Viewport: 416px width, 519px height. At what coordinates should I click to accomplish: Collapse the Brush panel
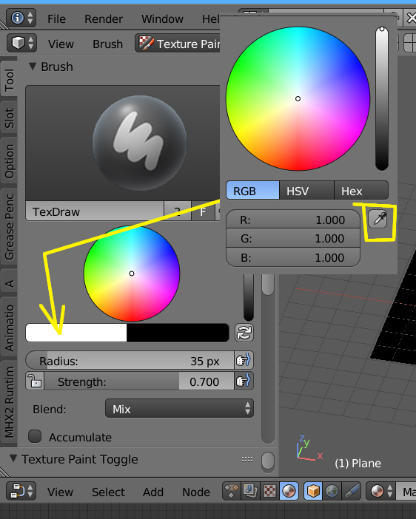33,67
